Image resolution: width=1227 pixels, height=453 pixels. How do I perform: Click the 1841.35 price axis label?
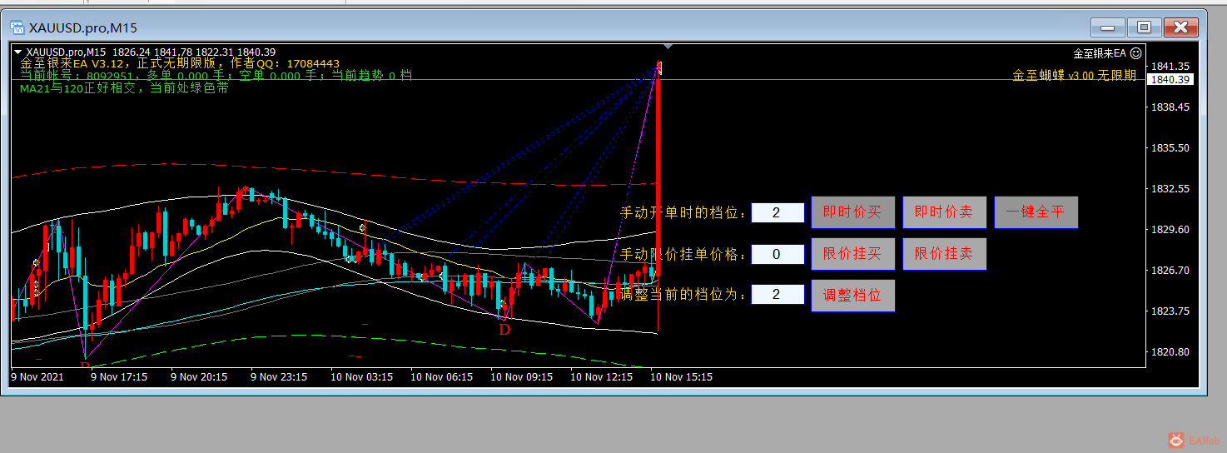point(1169,67)
